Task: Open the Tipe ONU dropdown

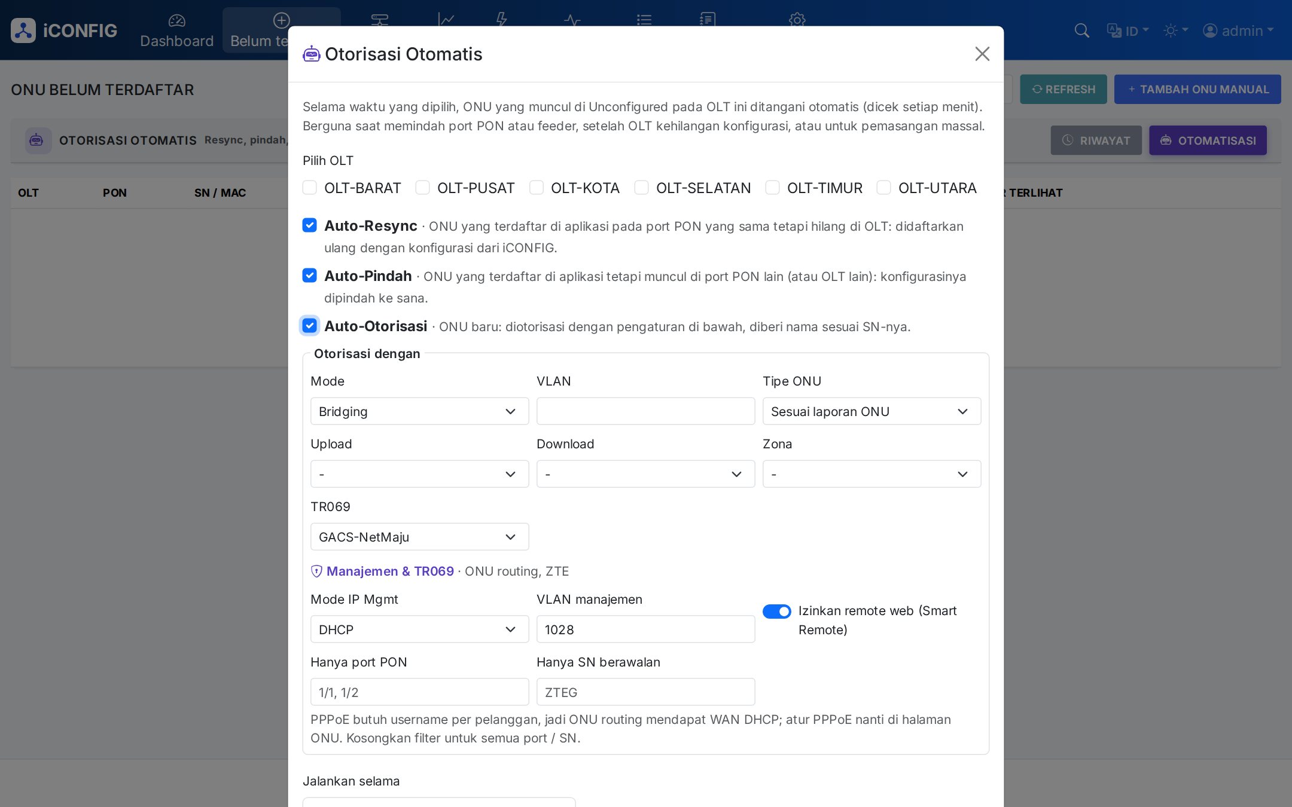Action: coord(872,411)
